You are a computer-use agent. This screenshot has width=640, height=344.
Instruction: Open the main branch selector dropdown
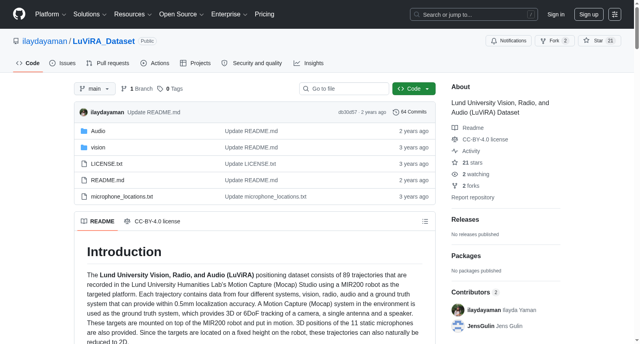(x=95, y=89)
